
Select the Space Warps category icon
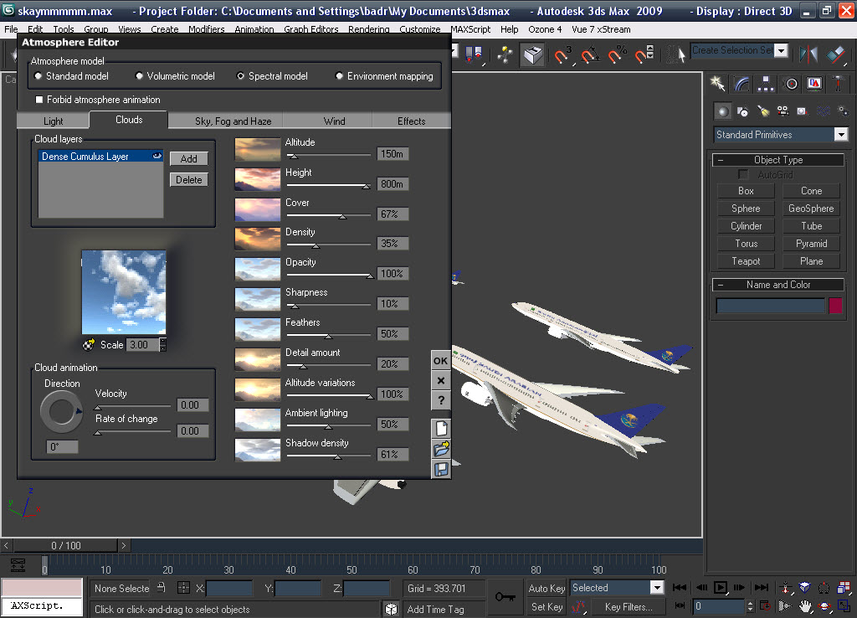(x=824, y=111)
